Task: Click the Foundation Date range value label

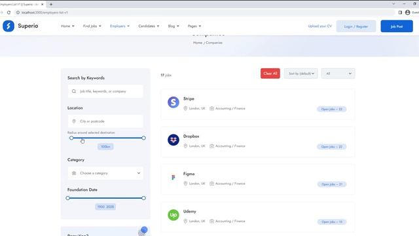Action: (105, 206)
